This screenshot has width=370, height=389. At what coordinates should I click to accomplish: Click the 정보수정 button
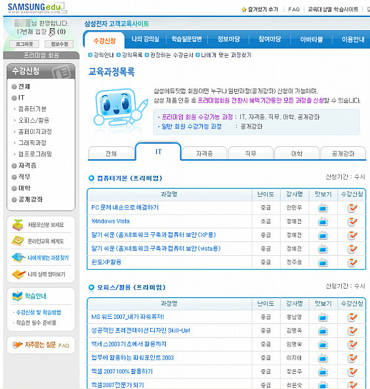pyautogui.click(x=59, y=44)
